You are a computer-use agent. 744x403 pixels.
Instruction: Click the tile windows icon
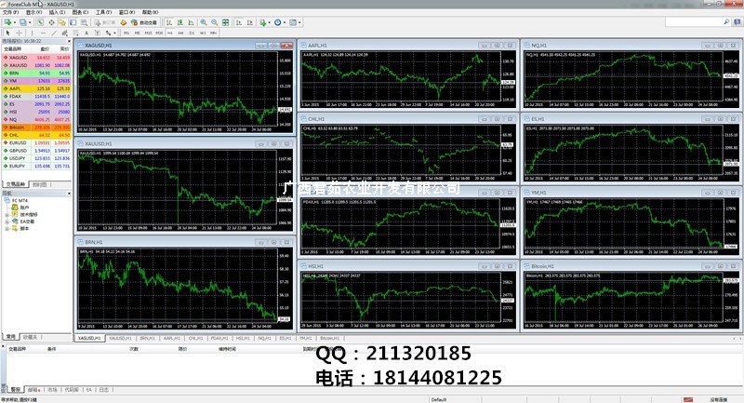point(225,22)
